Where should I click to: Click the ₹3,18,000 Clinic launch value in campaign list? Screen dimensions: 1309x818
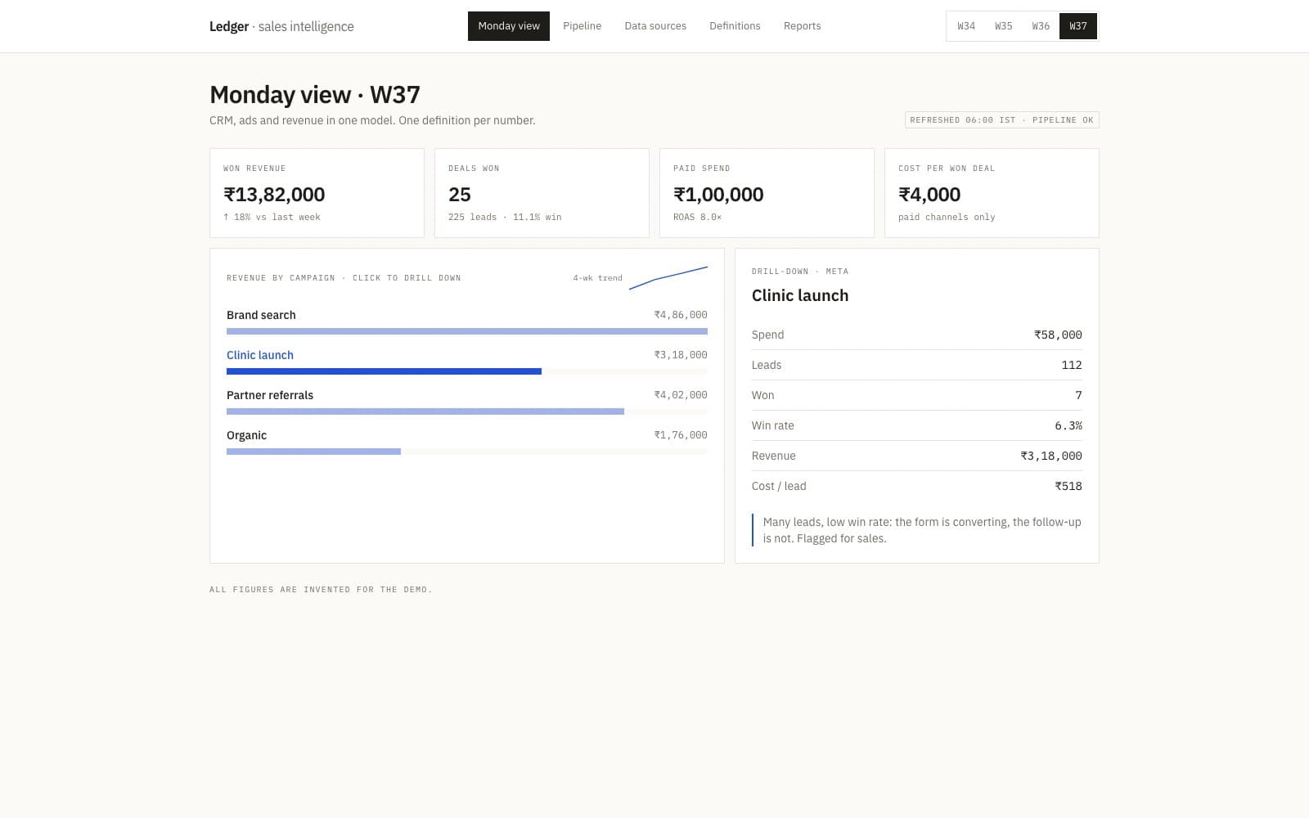click(x=681, y=355)
